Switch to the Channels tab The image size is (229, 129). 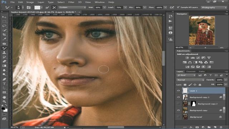191,72
